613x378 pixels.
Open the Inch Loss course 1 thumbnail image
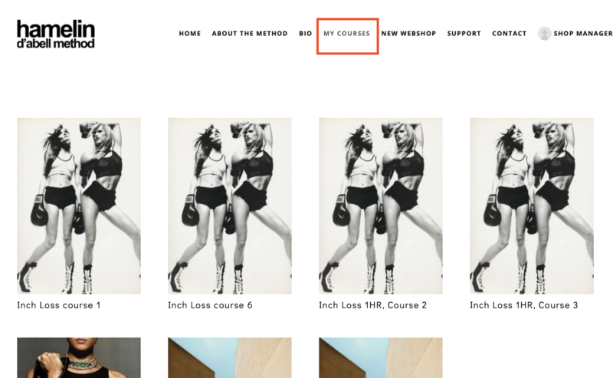coord(79,205)
